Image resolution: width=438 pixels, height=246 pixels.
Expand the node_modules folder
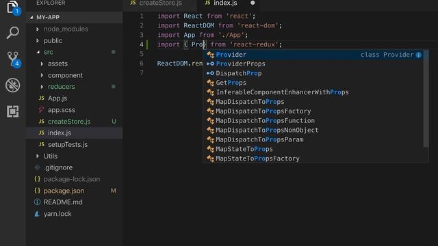pos(38,29)
